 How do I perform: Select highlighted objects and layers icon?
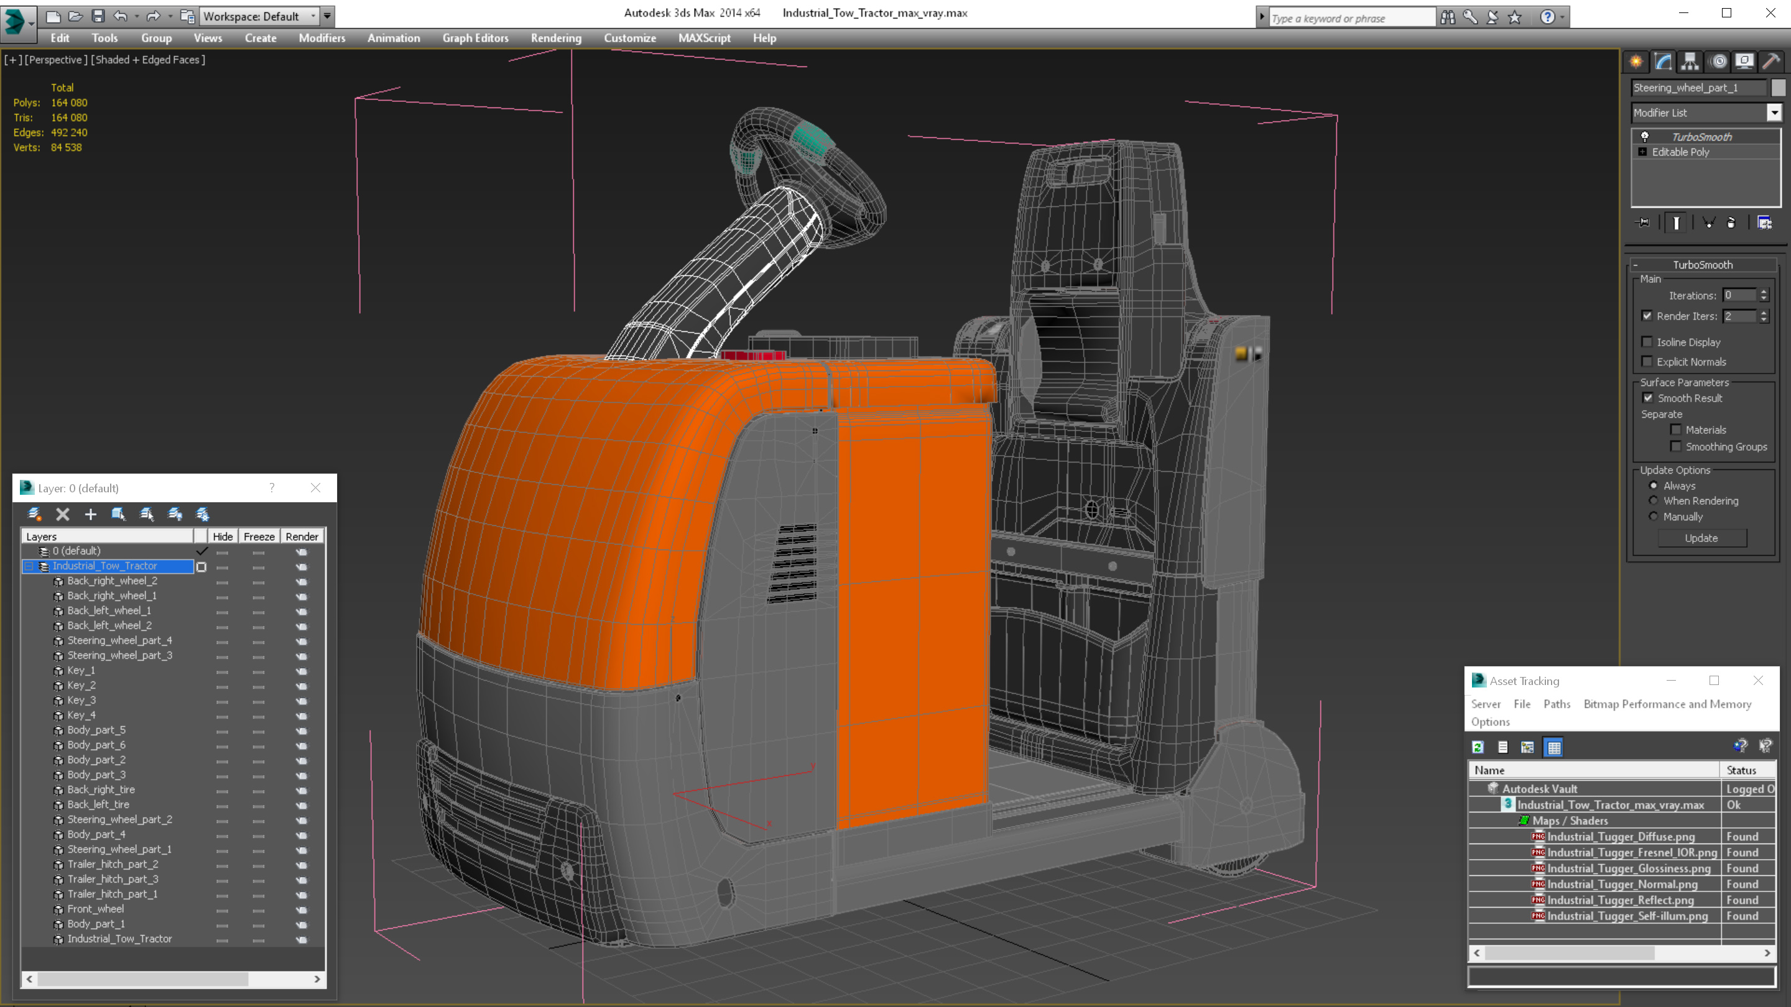(118, 514)
